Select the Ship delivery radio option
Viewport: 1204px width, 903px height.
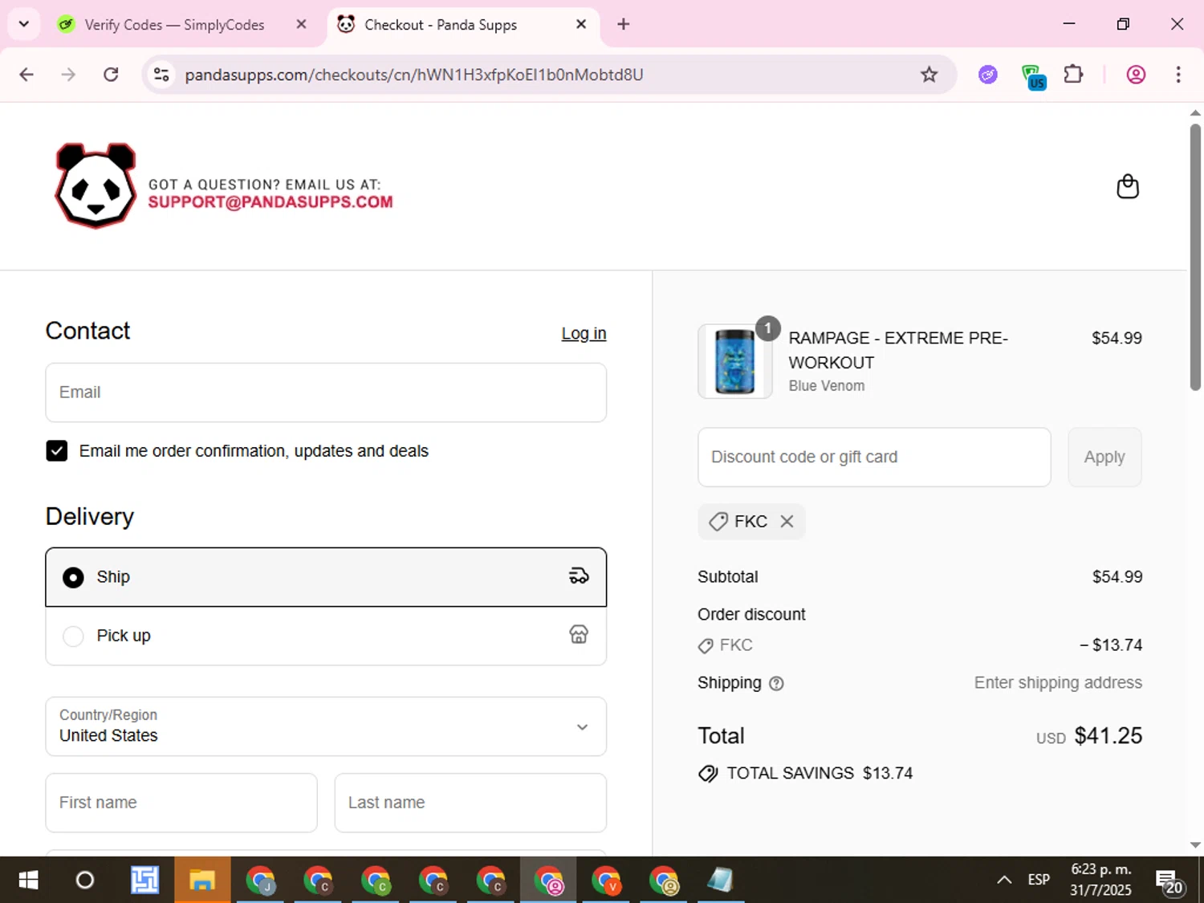click(73, 578)
